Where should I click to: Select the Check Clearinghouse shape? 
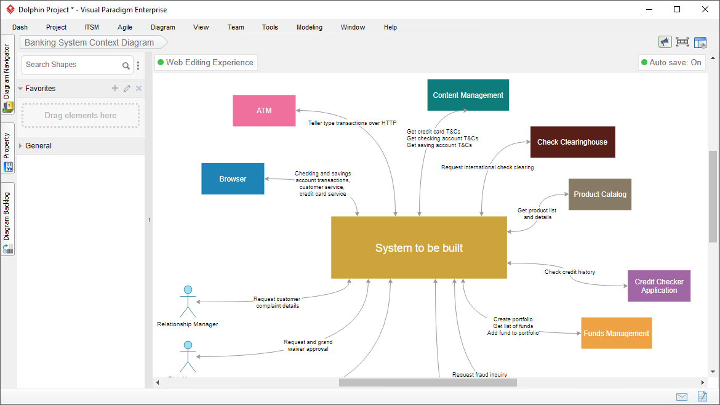pyautogui.click(x=572, y=142)
